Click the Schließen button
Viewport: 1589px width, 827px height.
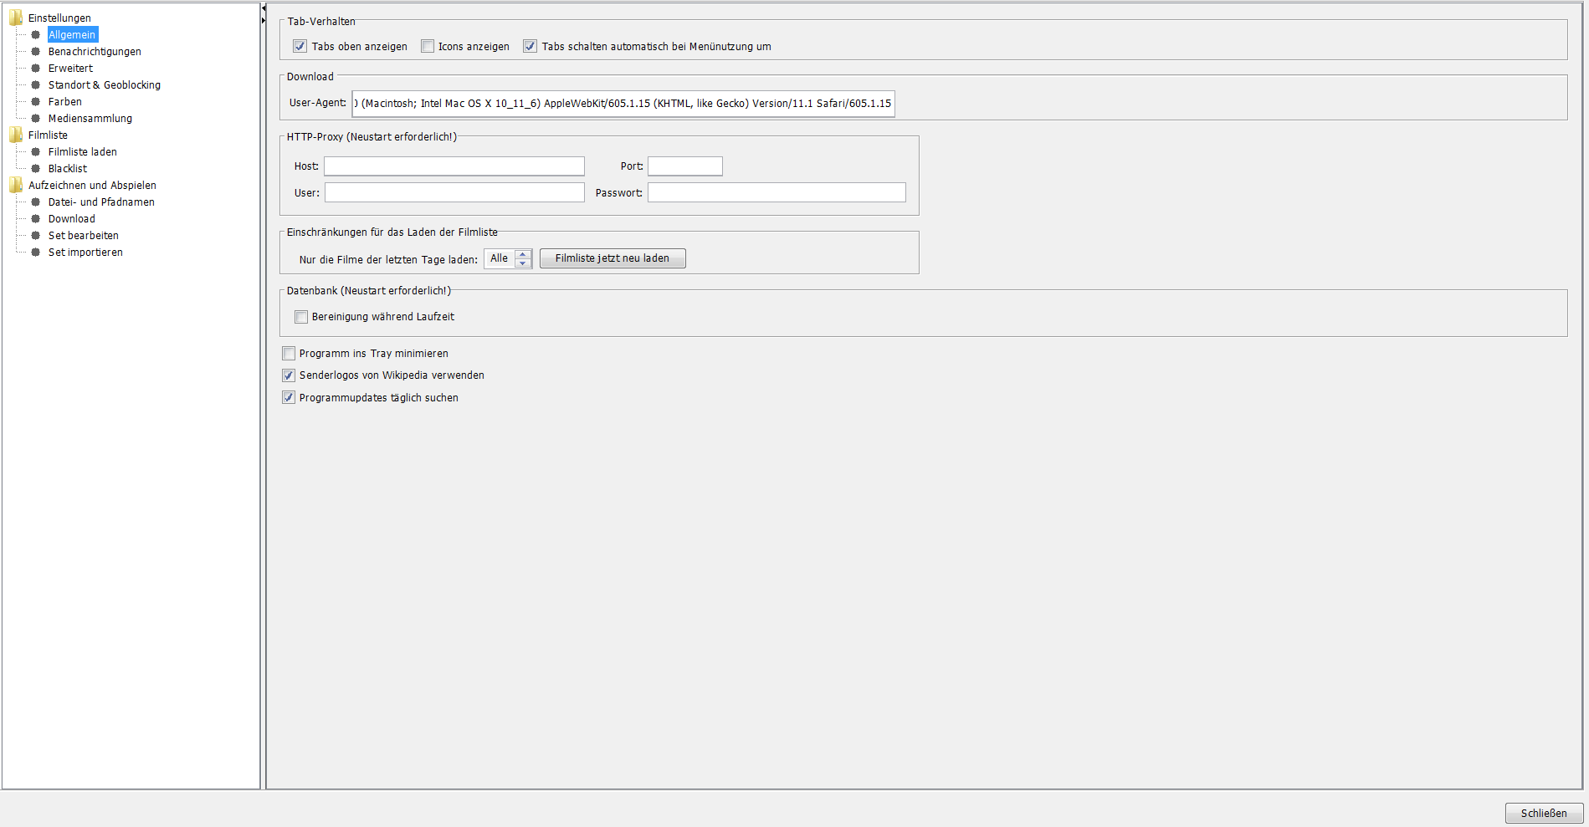pyautogui.click(x=1544, y=813)
